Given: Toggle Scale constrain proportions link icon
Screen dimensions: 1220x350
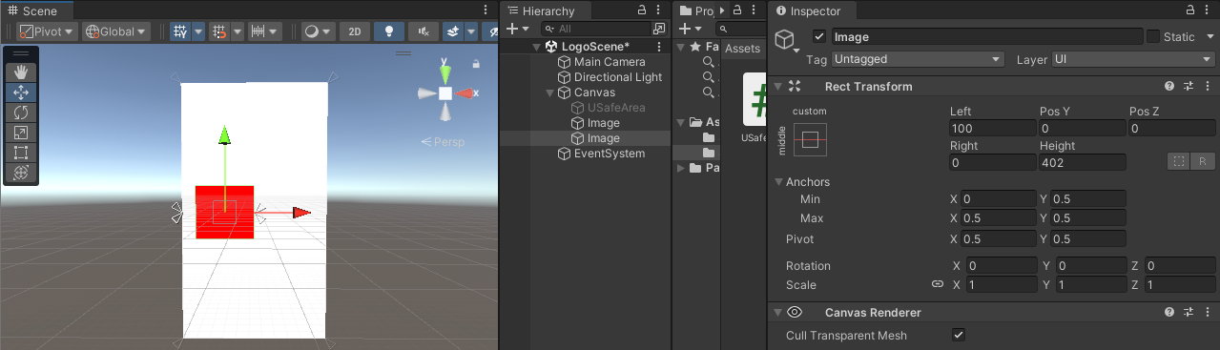Looking at the screenshot, I should click(x=938, y=285).
